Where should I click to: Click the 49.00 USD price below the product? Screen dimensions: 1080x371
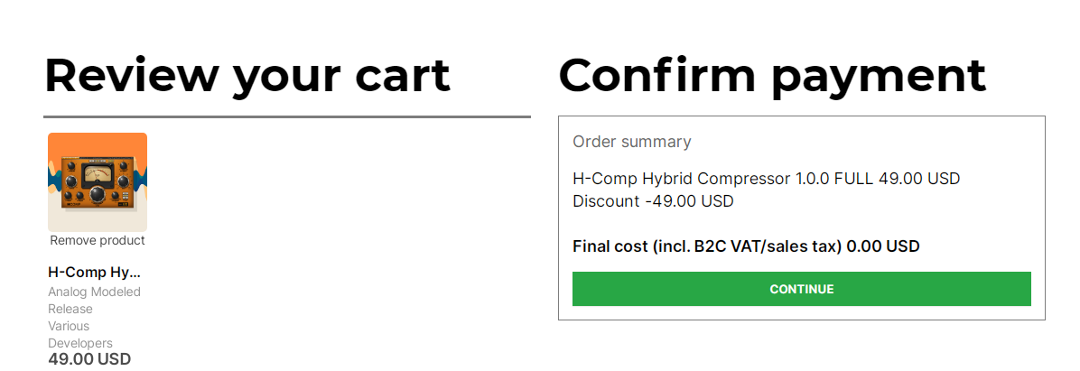[89, 359]
